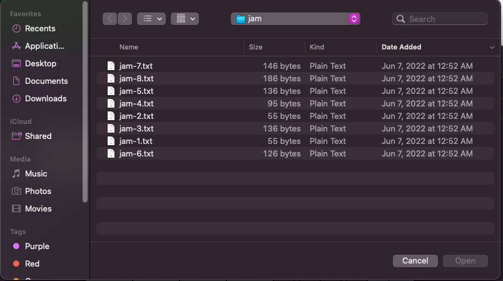503x281 pixels.
Task: Go to Documents in the sidebar
Action: coord(40,81)
